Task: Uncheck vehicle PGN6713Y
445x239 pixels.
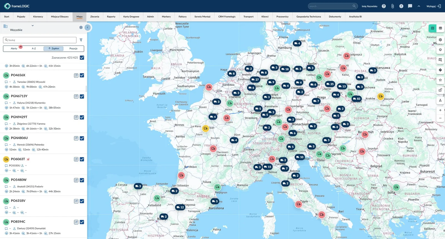Action: tap(82, 97)
